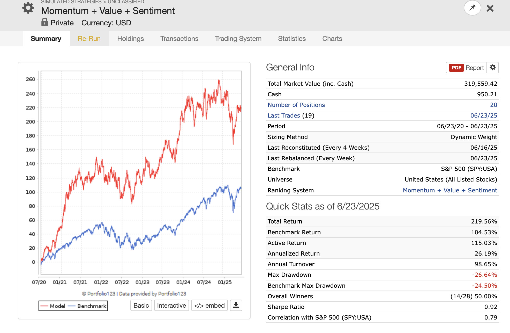510x333 pixels.
Task: Switch chart to Basic mode
Action: [x=141, y=305]
